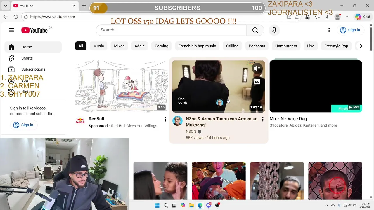Go to Home in sidebar

pyautogui.click(x=33, y=47)
